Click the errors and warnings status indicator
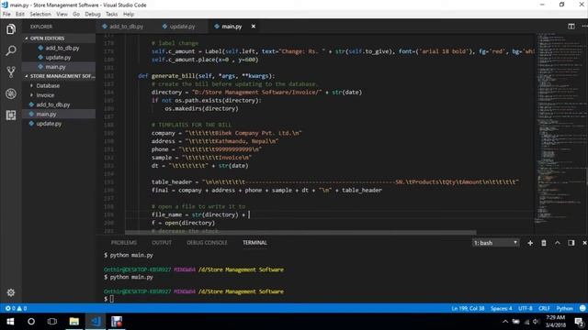 [16, 308]
